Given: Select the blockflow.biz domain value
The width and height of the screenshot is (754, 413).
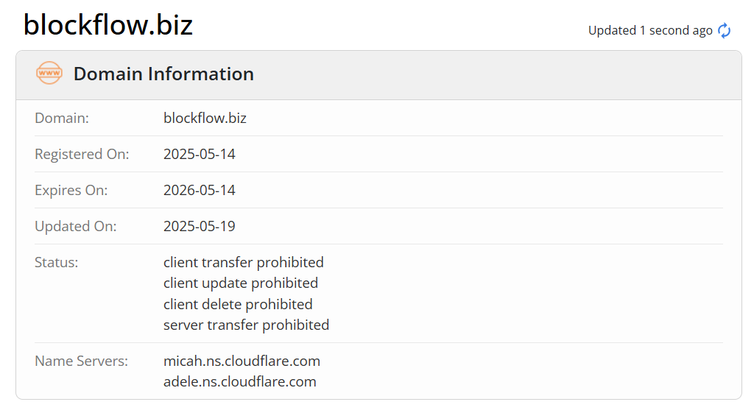Looking at the screenshot, I should click(x=205, y=118).
